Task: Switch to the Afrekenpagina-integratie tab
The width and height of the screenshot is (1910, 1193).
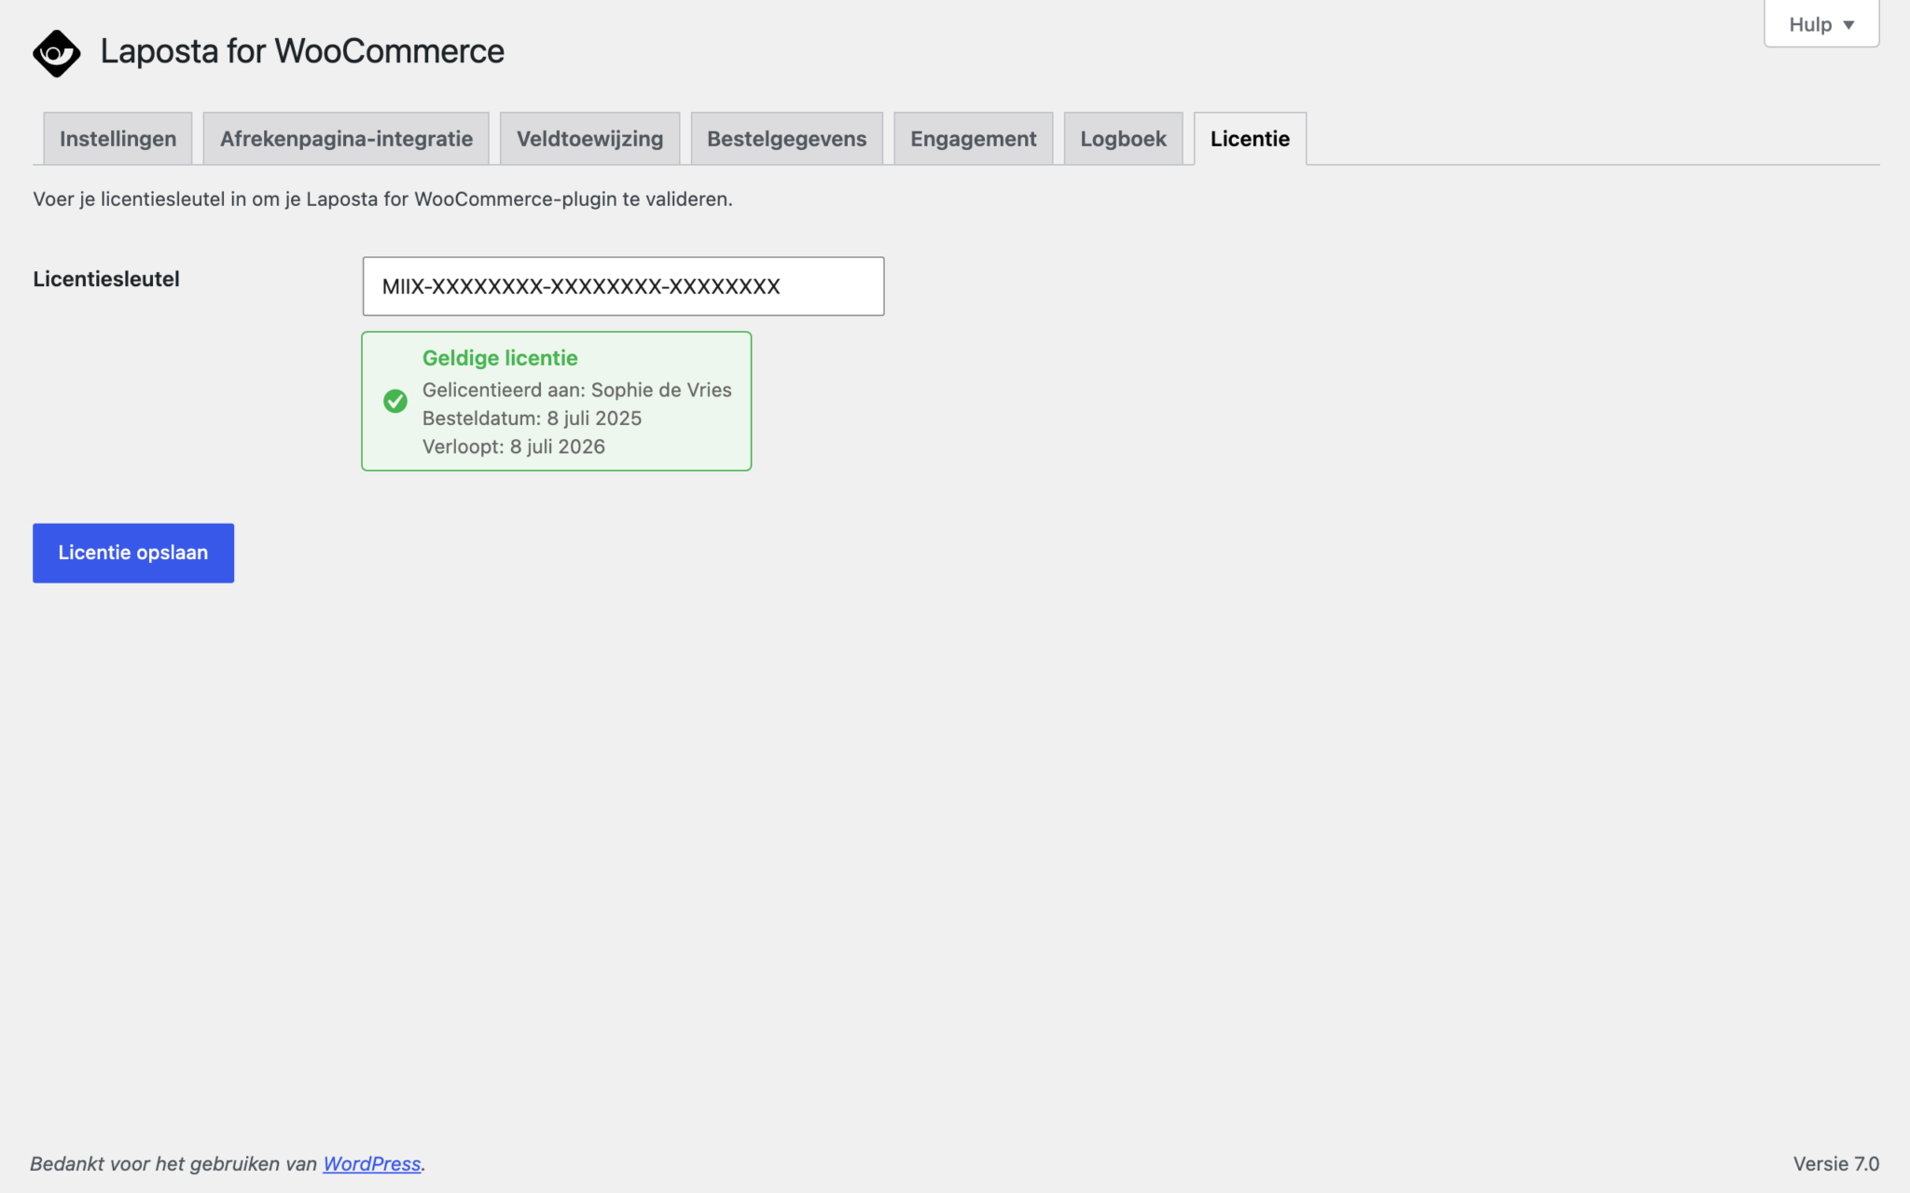Action: (346, 139)
